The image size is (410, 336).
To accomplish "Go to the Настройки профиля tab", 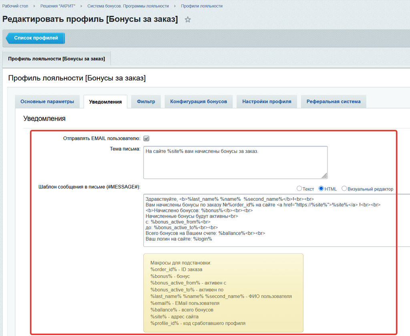I will [x=267, y=102].
